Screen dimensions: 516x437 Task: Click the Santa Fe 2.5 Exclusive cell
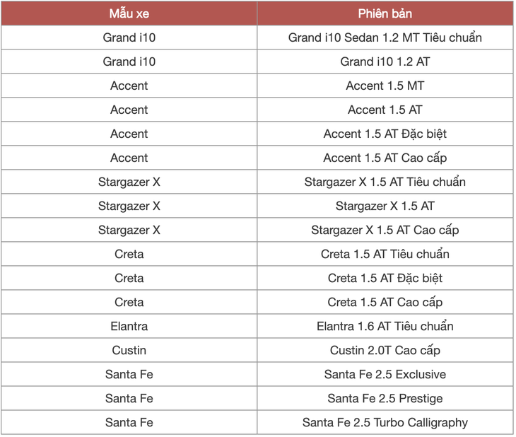[385, 374]
